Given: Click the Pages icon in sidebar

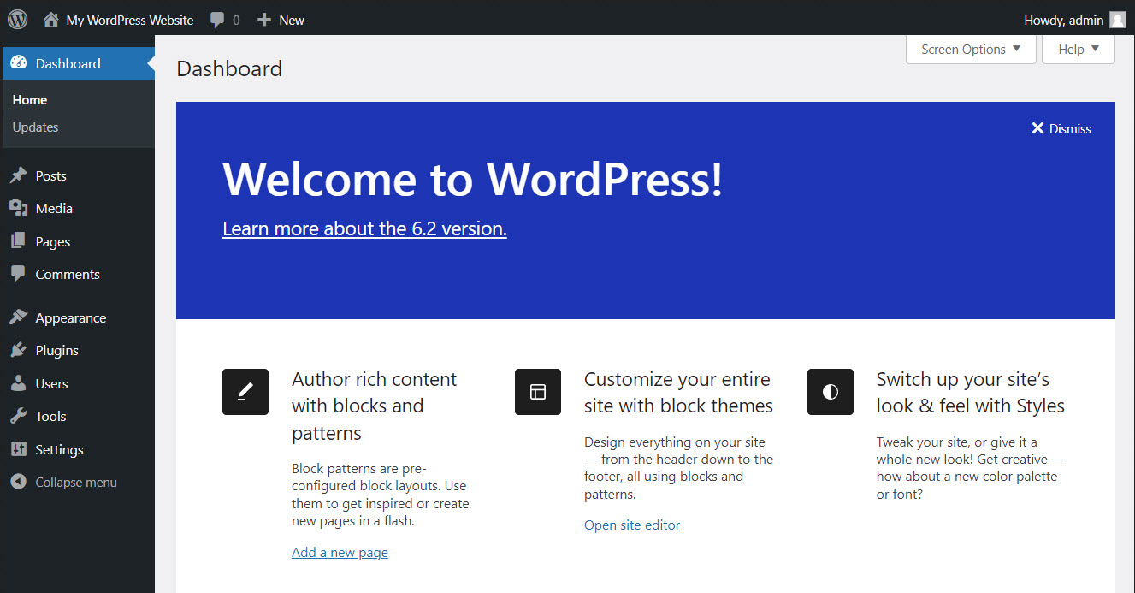Looking at the screenshot, I should coord(18,241).
